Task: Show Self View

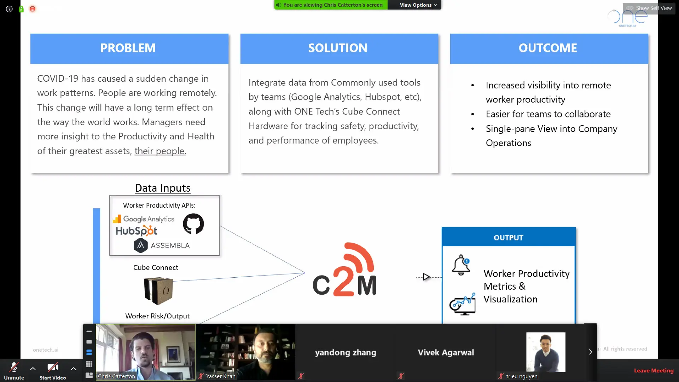Action: pos(649,8)
